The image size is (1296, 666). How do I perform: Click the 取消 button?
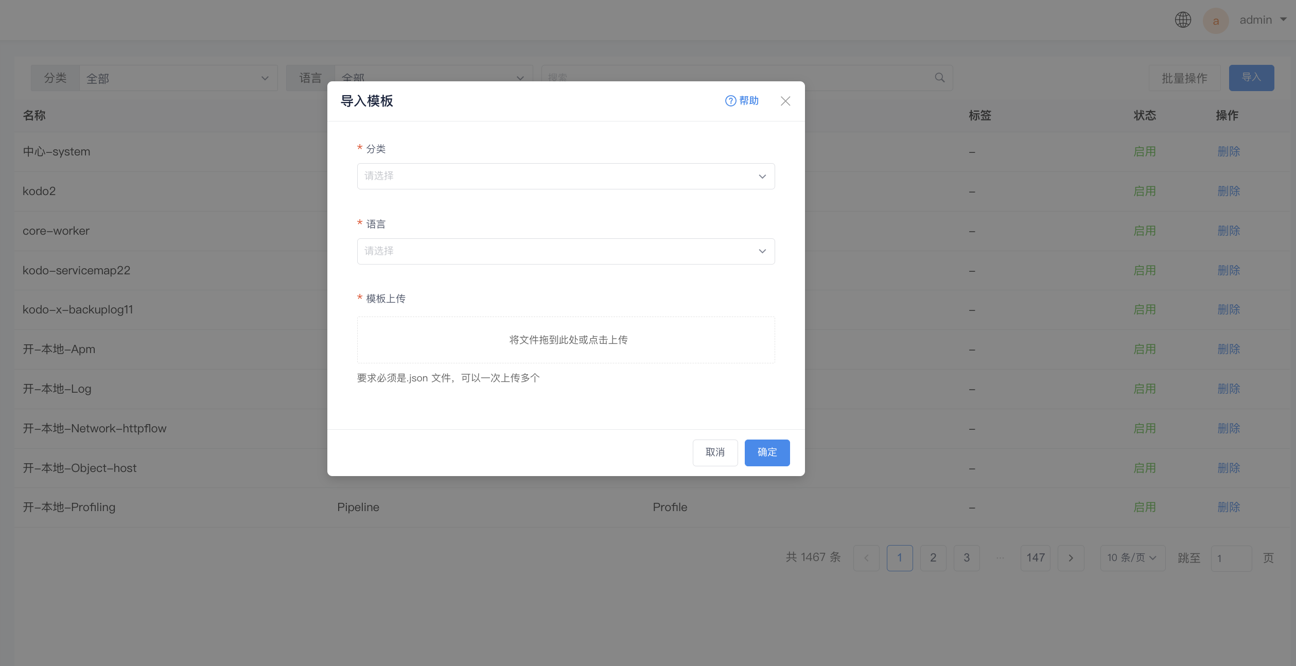point(715,452)
